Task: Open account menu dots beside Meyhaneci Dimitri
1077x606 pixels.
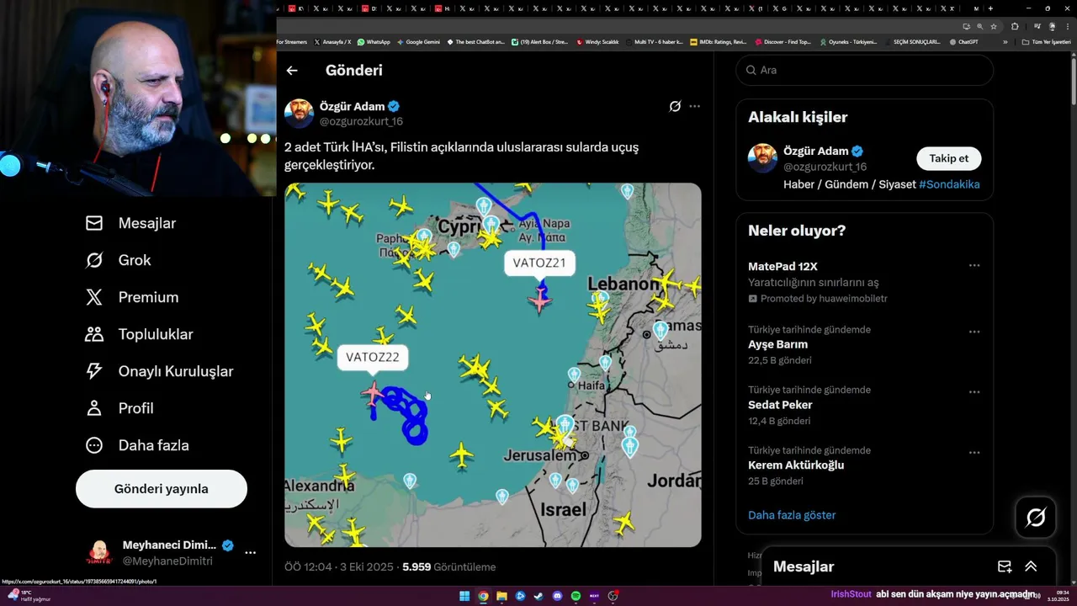Action: point(250,553)
